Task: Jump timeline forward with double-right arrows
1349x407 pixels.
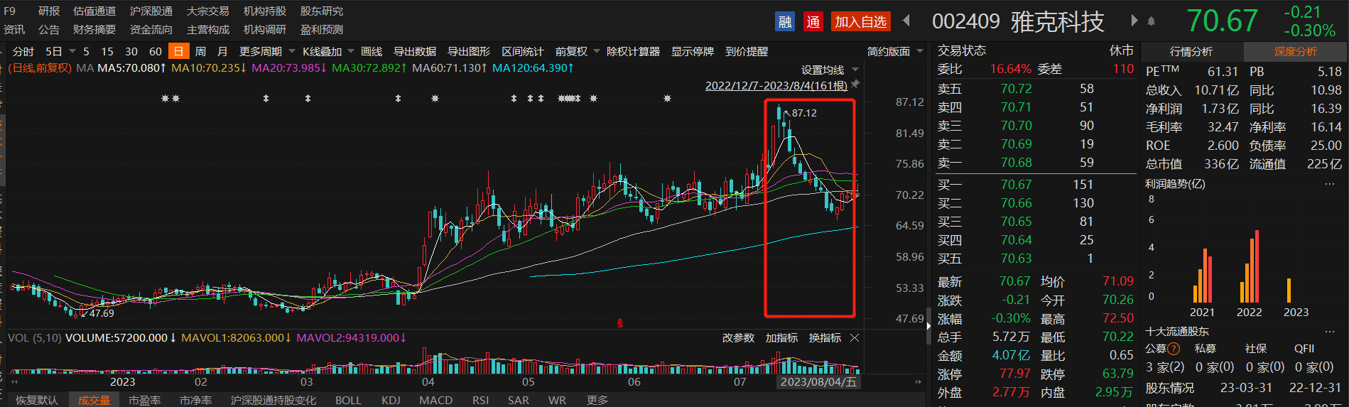Action: point(918,382)
